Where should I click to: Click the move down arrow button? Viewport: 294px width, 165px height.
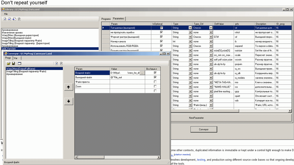(68, 101)
